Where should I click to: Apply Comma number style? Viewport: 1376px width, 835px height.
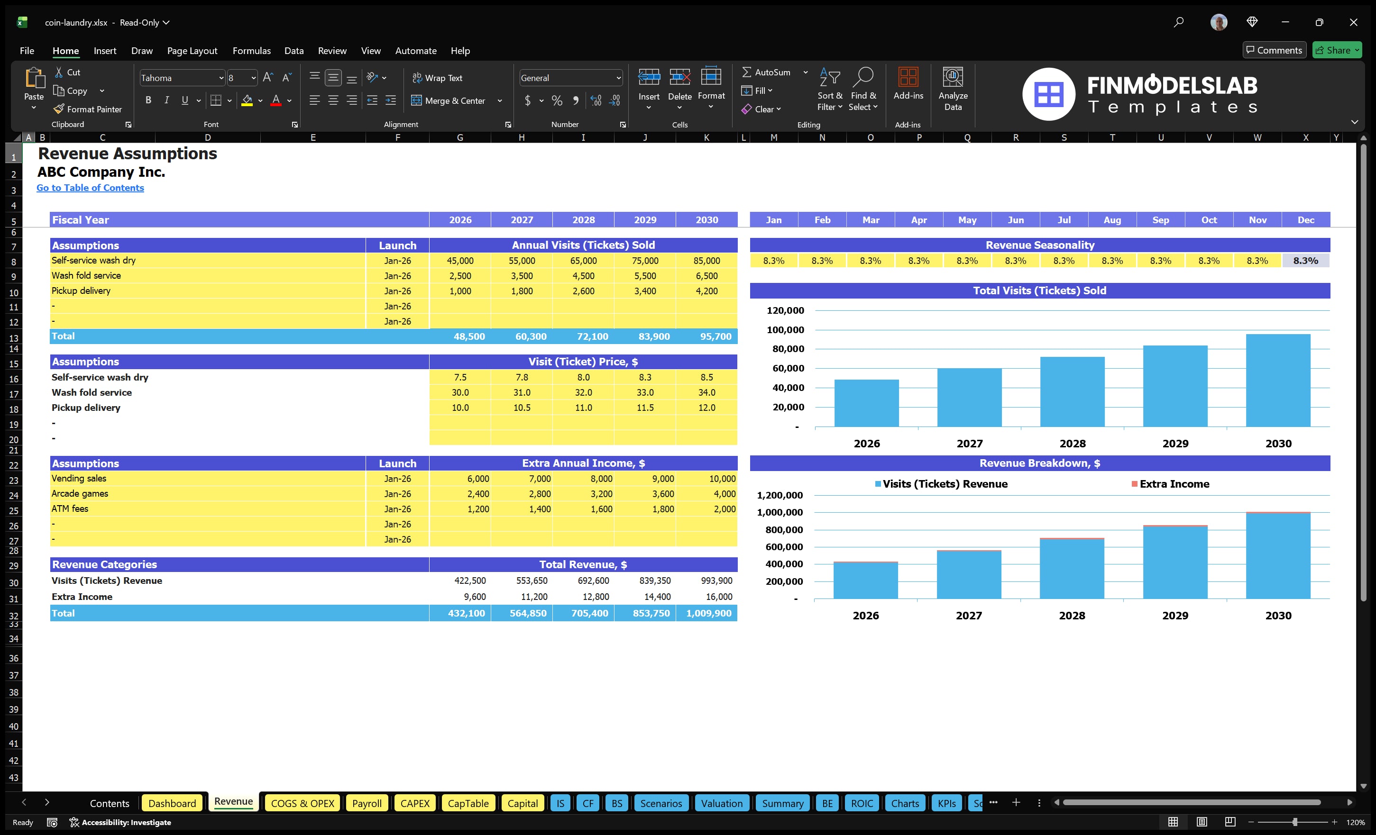pos(576,100)
